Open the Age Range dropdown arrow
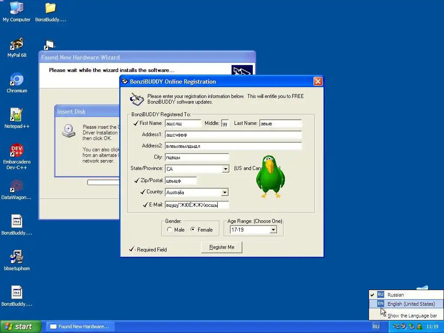Viewport: 444px width, 333px height. tap(273, 230)
